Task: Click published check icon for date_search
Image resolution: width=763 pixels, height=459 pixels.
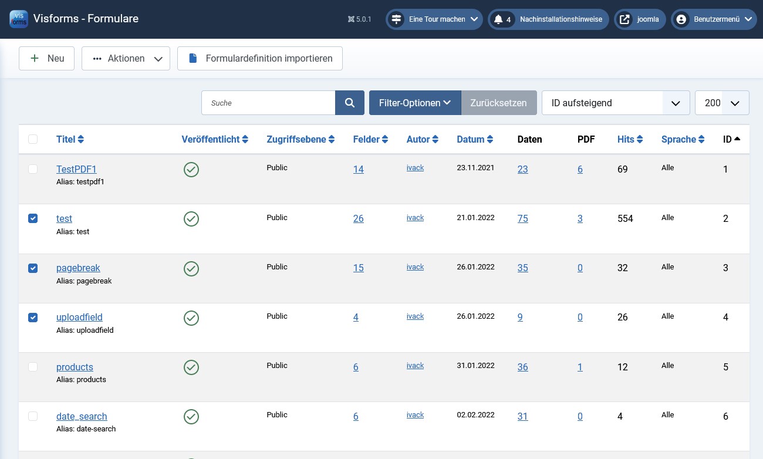Action: coord(191,417)
